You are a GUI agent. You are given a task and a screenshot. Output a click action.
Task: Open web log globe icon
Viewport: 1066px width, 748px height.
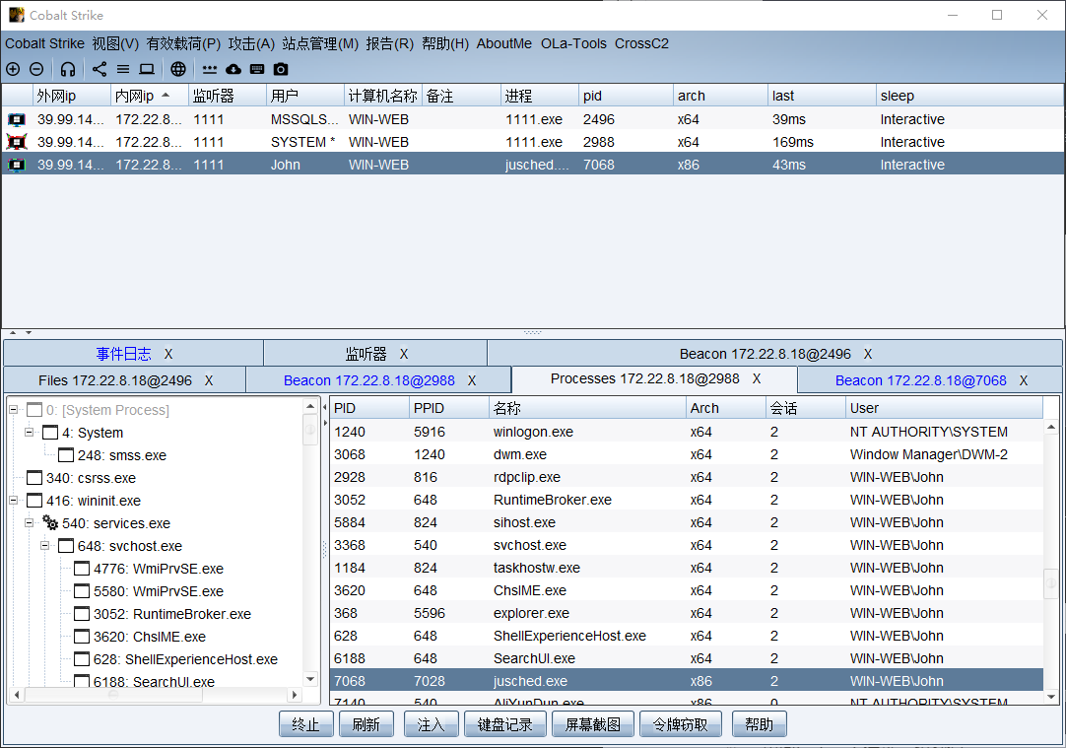[178, 69]
